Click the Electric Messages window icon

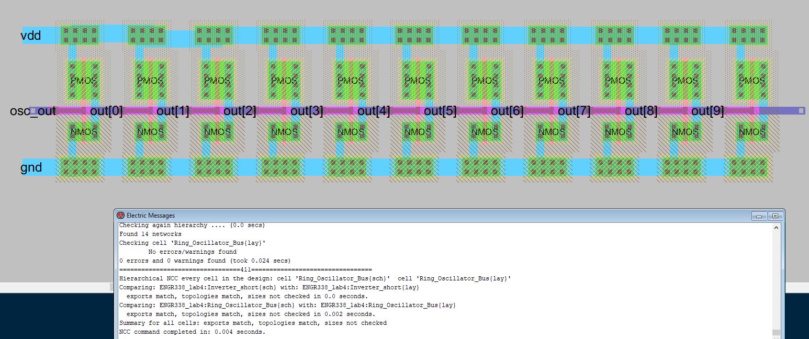(x=121, y=215)
